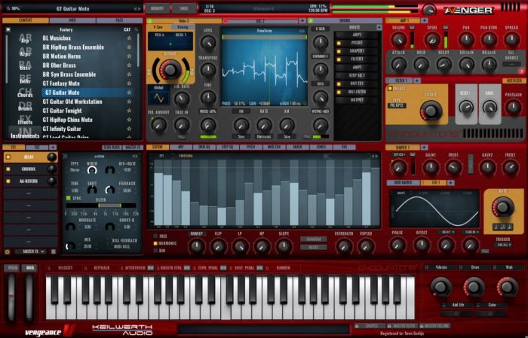Toggle the AA-Reverb effect on/off LED
The height and width of the screenshot is (338, 528).
8,181
